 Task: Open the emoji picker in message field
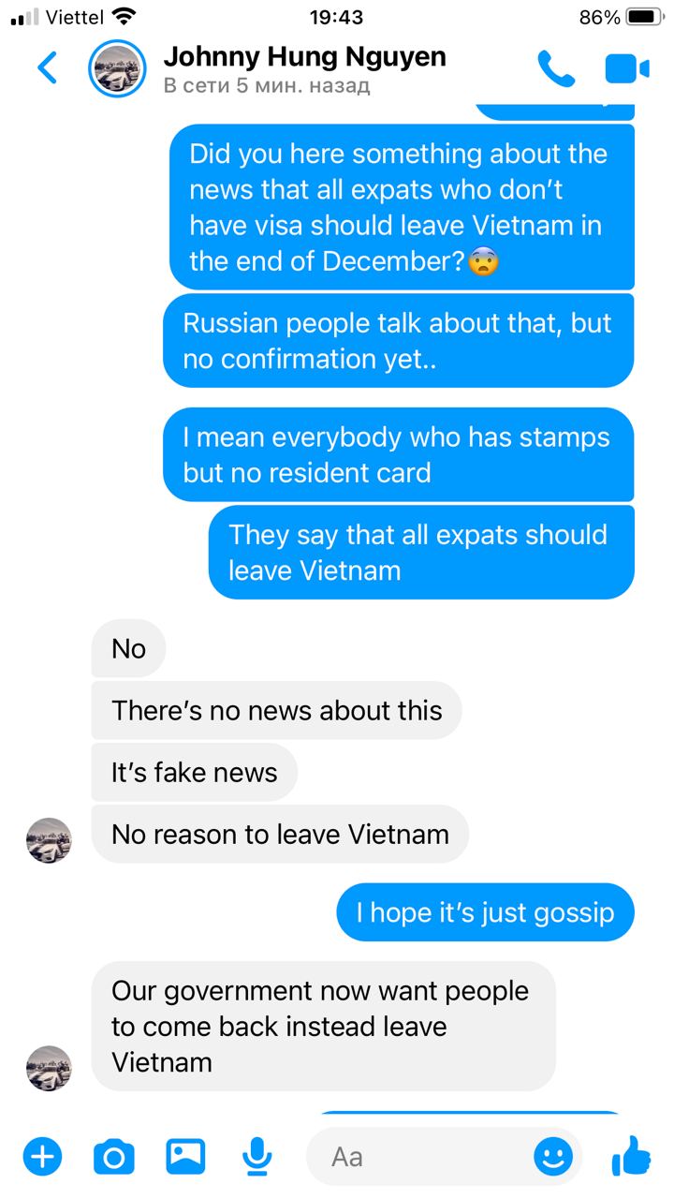click(x=553, y=1157)
